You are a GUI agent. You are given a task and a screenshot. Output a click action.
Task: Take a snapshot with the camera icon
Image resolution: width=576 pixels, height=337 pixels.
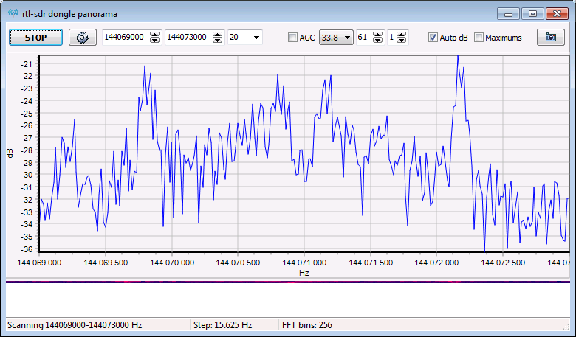click(550, 38)
